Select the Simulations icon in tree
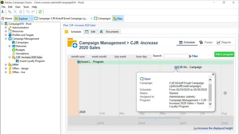 14,53
